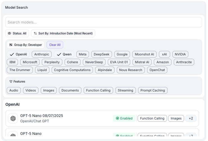208x141 pixels.
Task: Toggle the NeverSleep developer filter
Action: point(94,62)
